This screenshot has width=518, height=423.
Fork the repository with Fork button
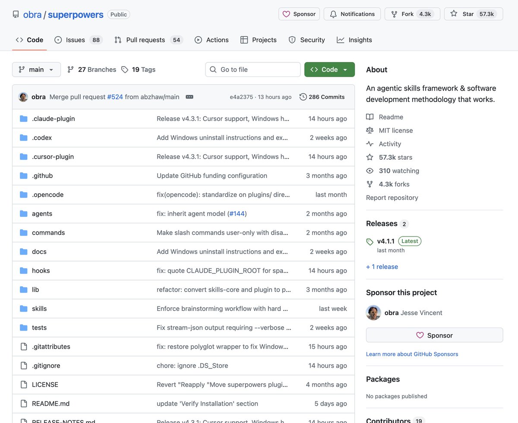412,14
